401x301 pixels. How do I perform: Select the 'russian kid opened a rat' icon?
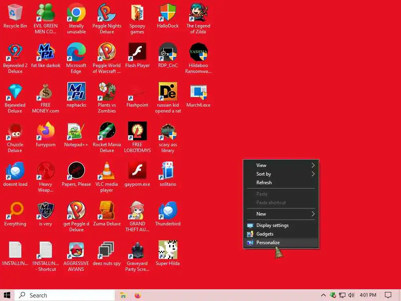[168, 91]
